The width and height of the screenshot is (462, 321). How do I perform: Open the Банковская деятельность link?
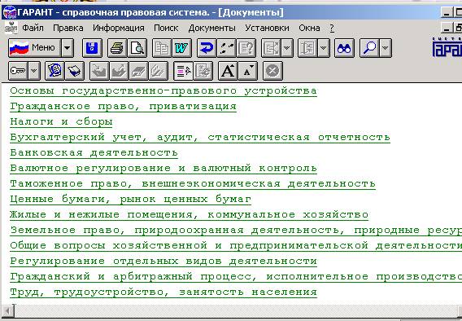pos(94,152)
